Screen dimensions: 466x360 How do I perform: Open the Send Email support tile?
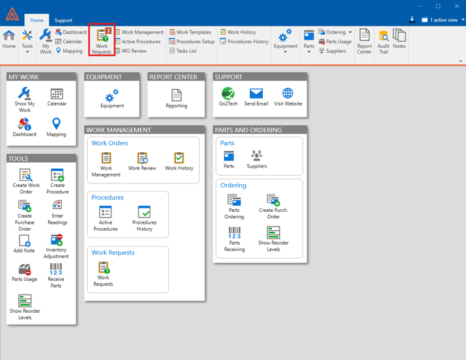pos(256,97)
